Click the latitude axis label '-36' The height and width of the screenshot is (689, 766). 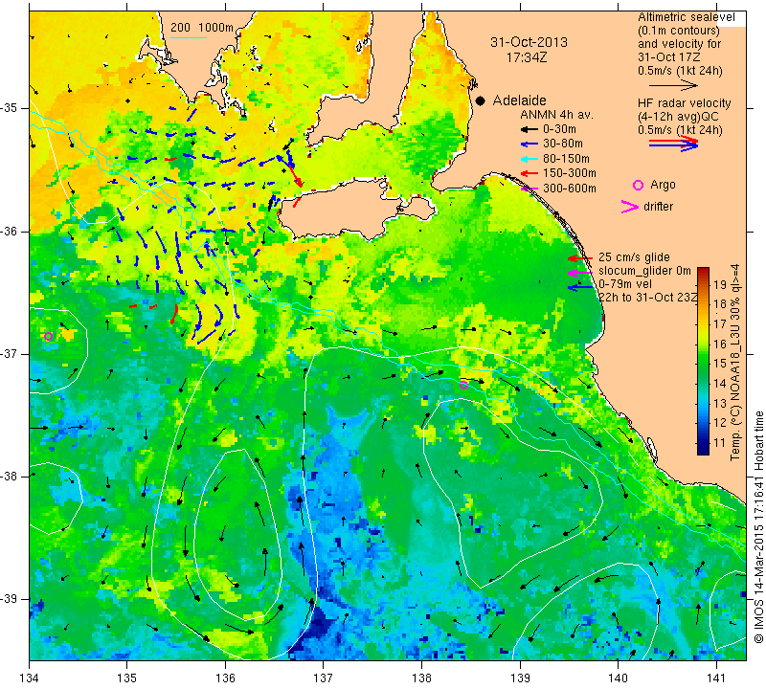coord(9,231)
